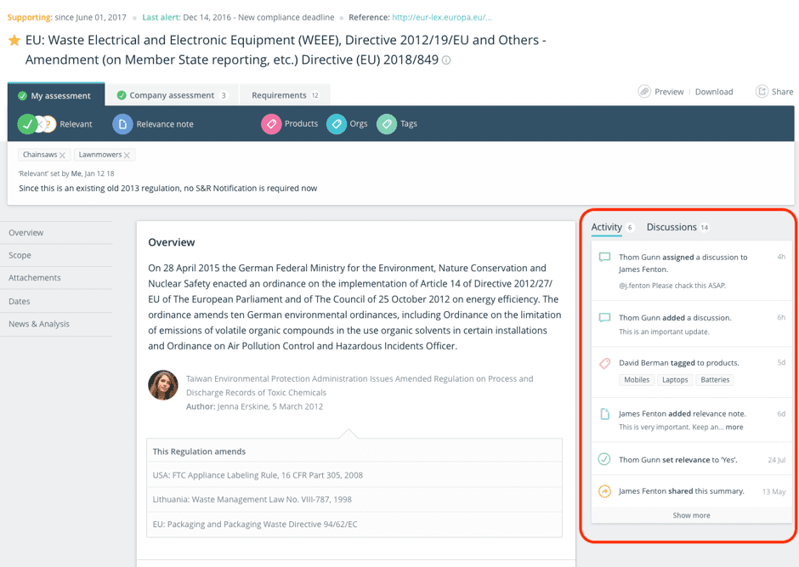Viewport: 799px width, 567px height.
Task: Open the Requirements tab
Action: point(284,95)
